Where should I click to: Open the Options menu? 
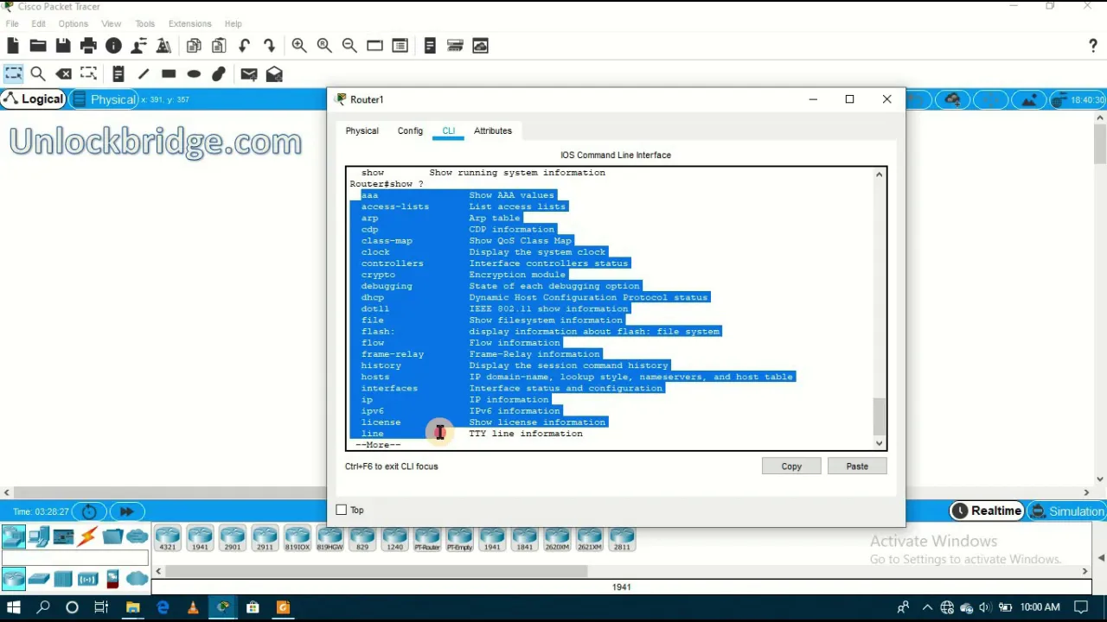pos(73,23)
